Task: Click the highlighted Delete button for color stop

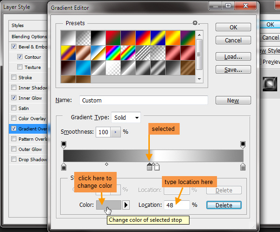Action: pyautogui.click(x=224, y=205)
